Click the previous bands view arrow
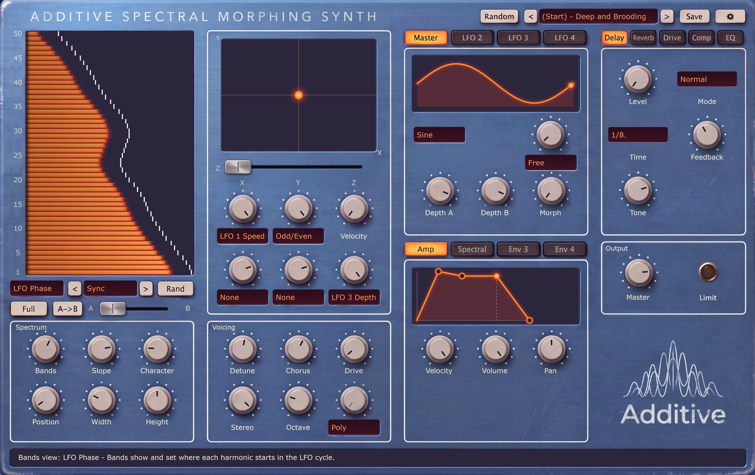Viewport: 755px width, 475px height. (x=75, y=289)
